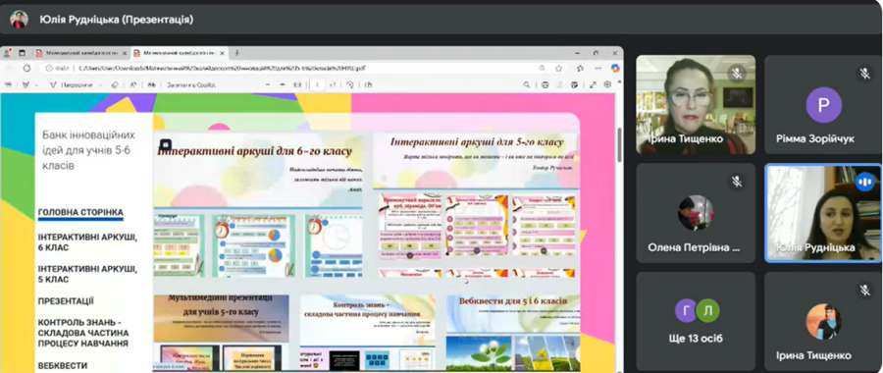The image size is (883, 373).
Task: Open the ІНТЕРАКТИВНІ АРКУШІ, 6 КЛАС menu item
Action: click(87, 241)
